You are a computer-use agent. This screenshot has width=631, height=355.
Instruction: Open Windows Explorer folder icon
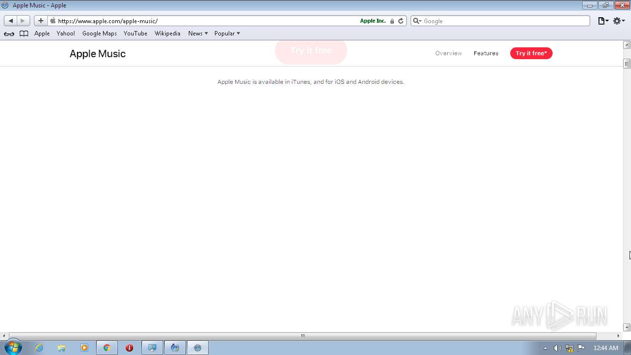[62, 348]
